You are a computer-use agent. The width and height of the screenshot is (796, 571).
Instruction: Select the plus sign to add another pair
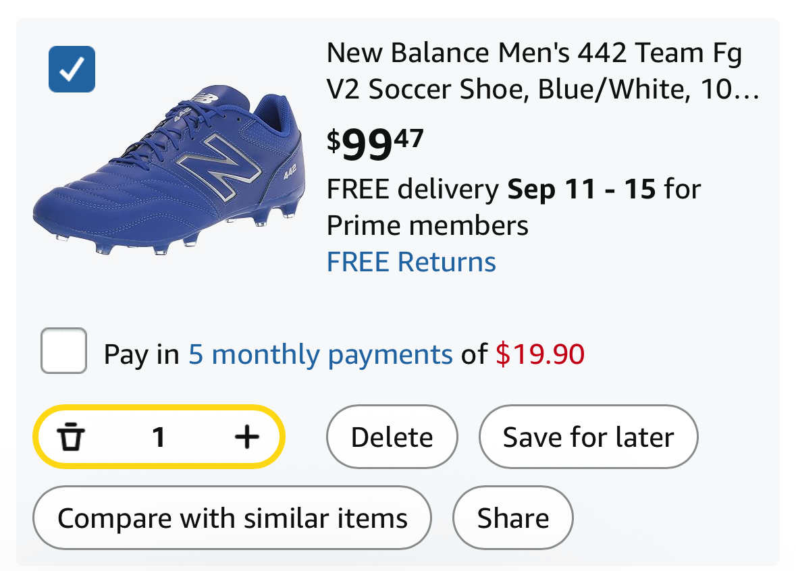click(246, 437)
